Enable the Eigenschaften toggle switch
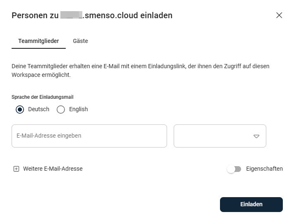 [234, 169]
